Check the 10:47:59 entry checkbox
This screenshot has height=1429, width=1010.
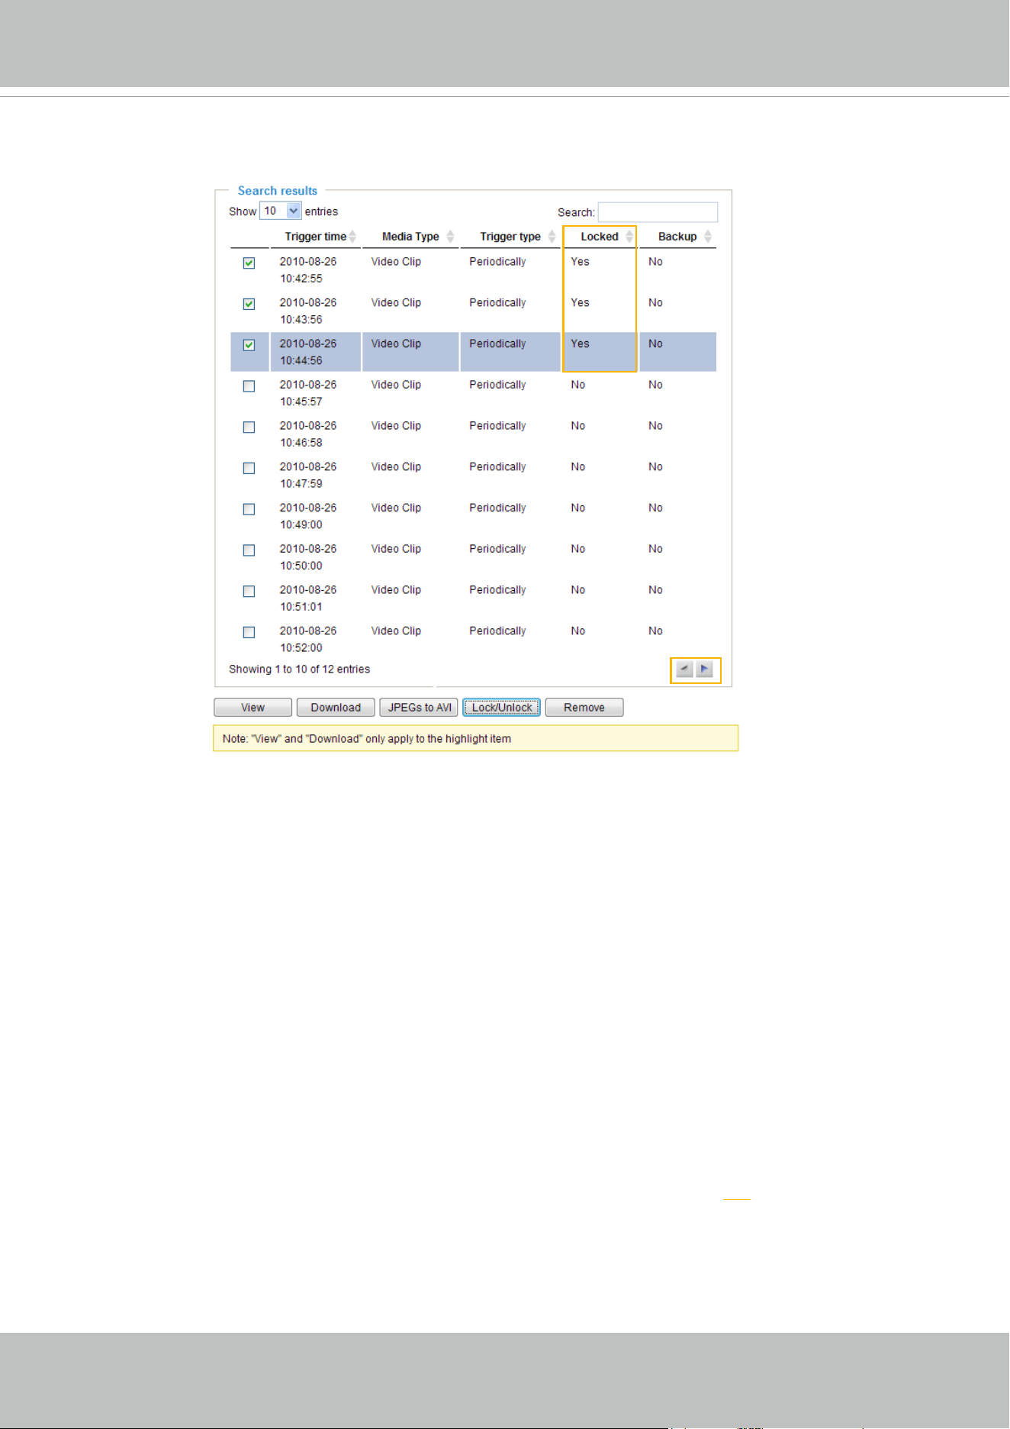249,468
